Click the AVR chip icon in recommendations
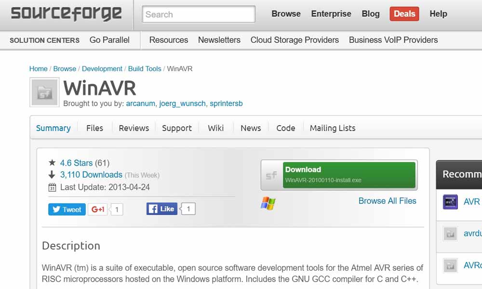This screenshot has width=482, height=289. tap(450, 202)
